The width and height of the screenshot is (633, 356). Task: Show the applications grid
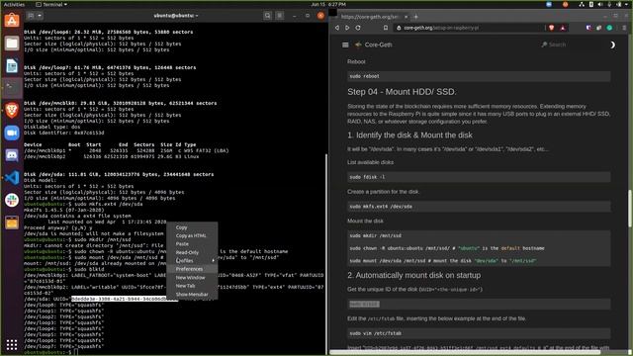point(12,344)
